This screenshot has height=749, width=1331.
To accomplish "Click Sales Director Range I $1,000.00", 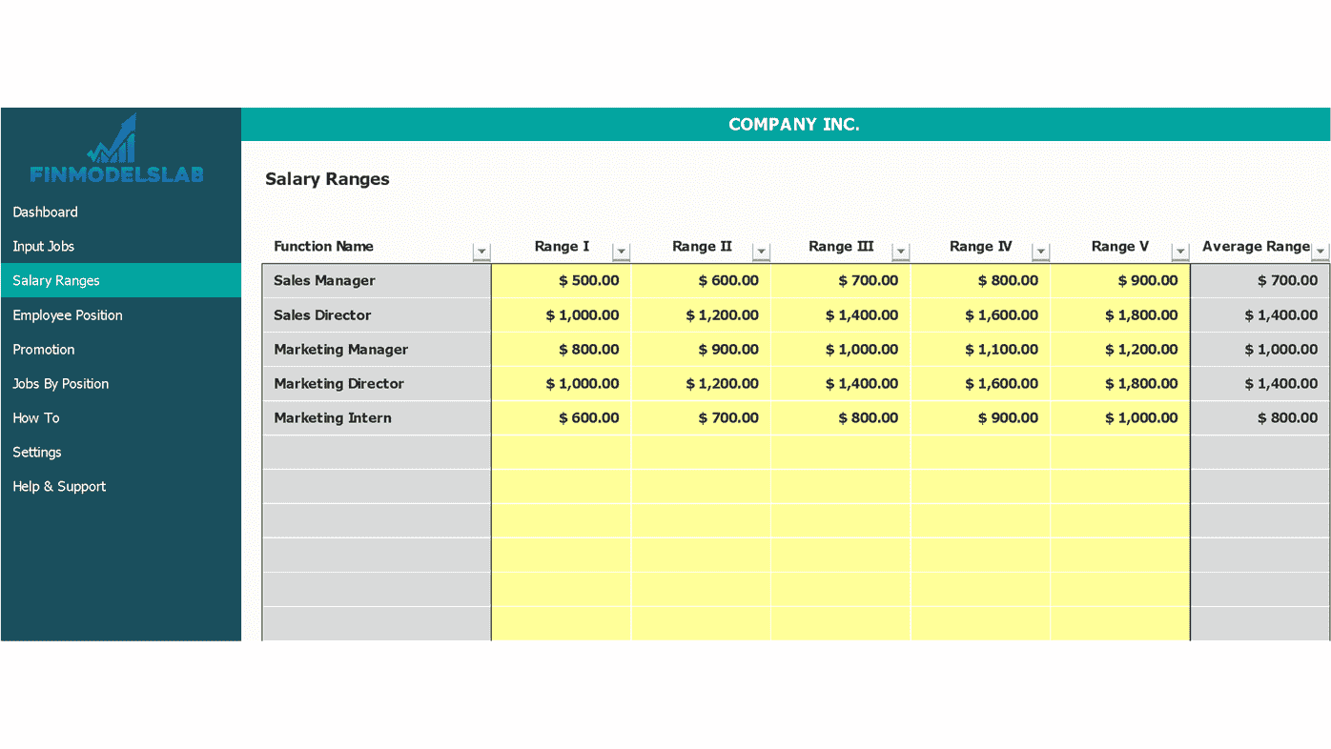I will pyautogui.click(x=562, y=314).
